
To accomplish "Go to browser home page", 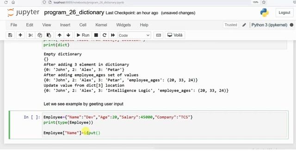I will click(13, 2).
